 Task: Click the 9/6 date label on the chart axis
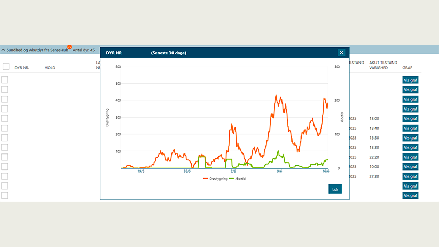click(x=279, y=172)
